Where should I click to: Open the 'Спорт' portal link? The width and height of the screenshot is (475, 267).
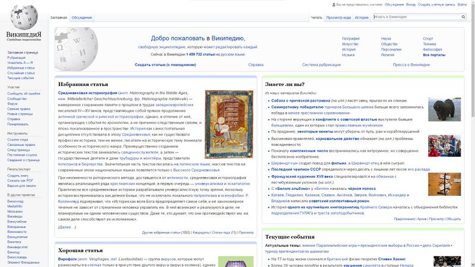tap(427, 39)
